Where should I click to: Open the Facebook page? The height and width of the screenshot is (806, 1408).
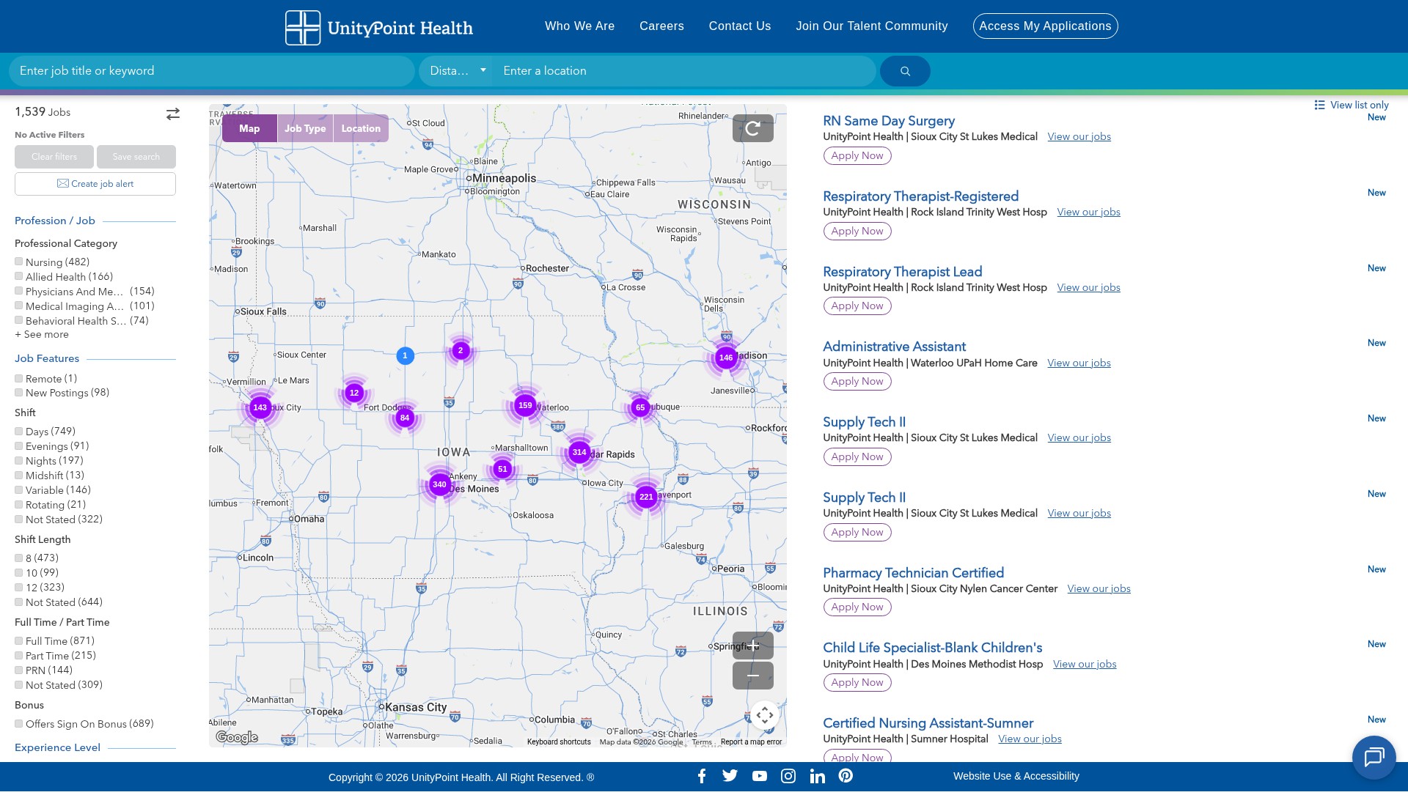[702, 776]
